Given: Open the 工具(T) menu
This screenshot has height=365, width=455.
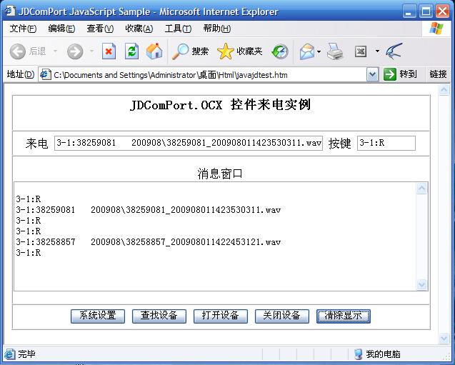Looking at the screenshot, I should coord(178,29).
